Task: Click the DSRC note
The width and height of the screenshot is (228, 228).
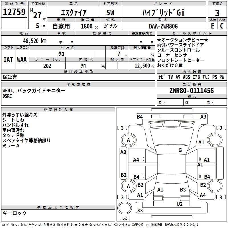Action: coord(7,96)
